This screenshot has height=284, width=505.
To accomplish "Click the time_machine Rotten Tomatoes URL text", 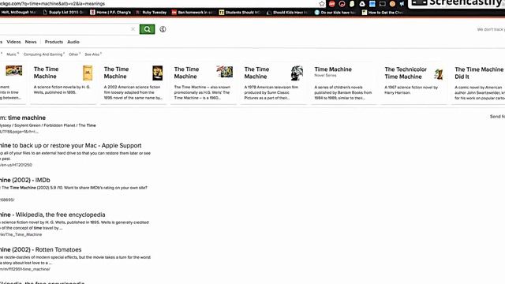I will (x=25, y=269).
